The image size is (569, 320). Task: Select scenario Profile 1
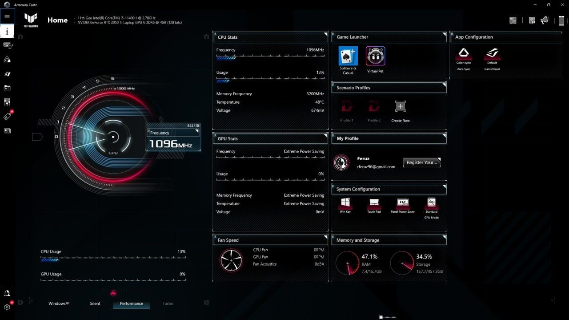click(347, 107)
